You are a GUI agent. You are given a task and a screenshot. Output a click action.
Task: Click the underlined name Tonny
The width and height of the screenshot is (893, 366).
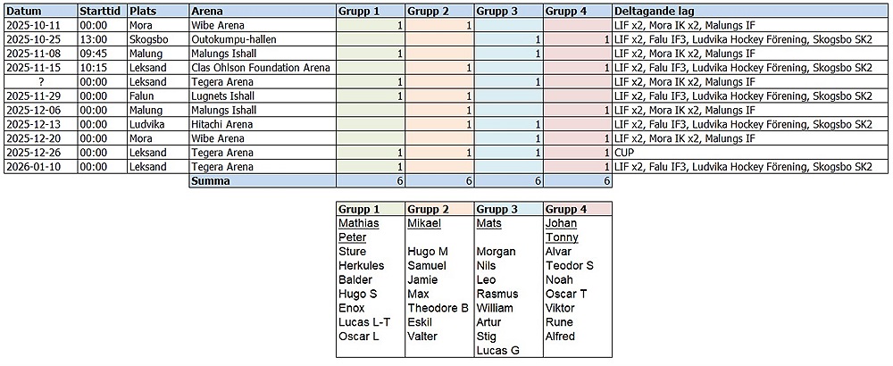coord(561,237)
